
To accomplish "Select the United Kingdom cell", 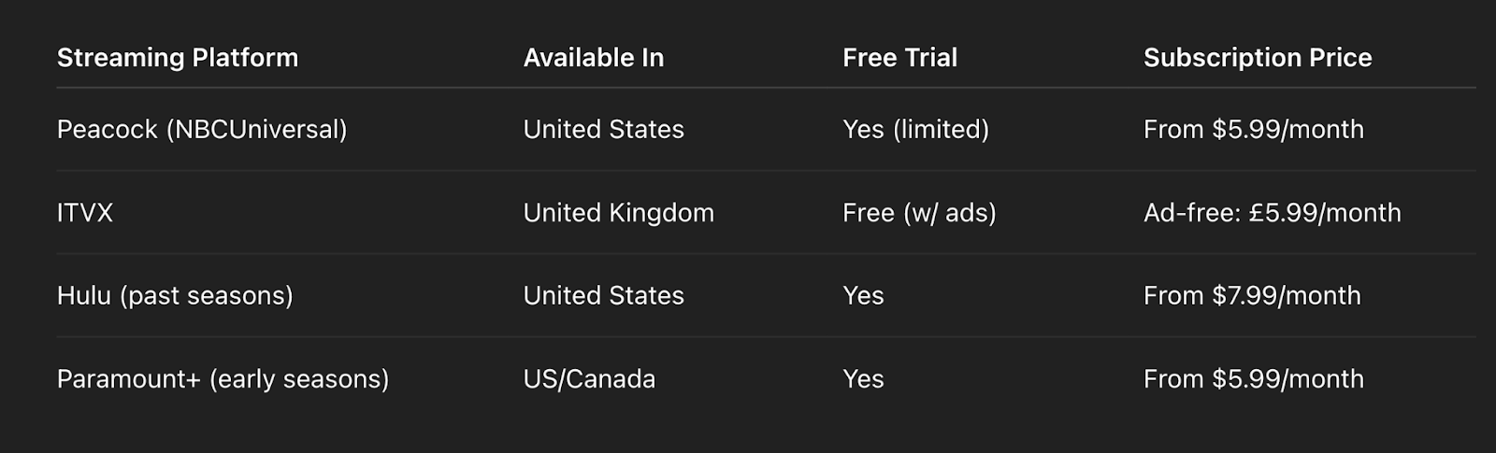I will [x=618, y=213].
